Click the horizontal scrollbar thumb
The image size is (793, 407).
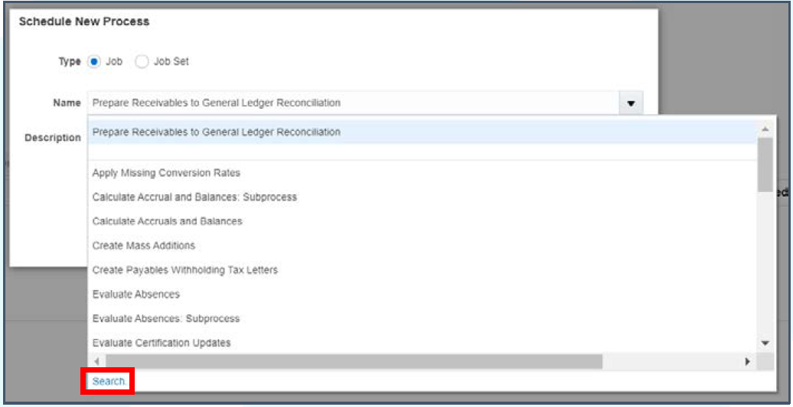tap(354, 361)
